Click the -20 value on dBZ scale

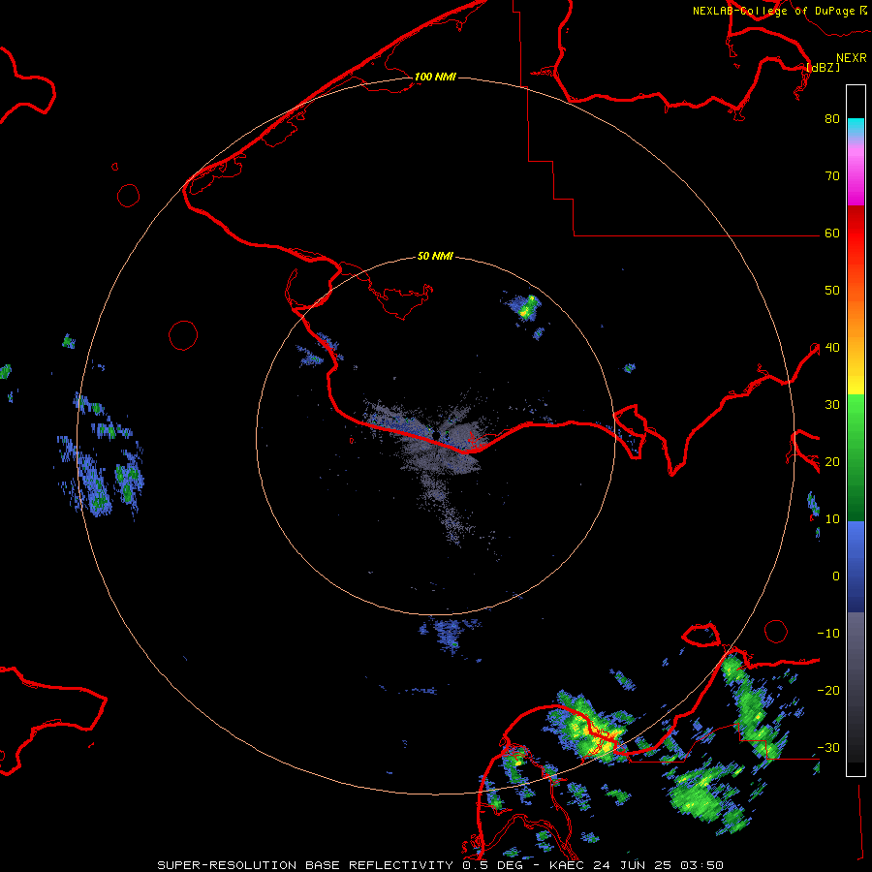pos(828,690)
